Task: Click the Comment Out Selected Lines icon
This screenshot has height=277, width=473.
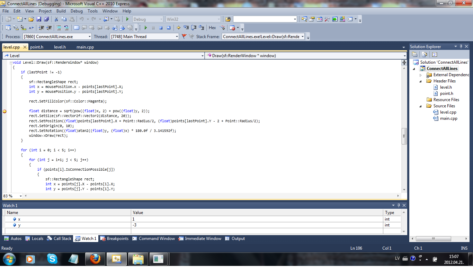Action: [x=59, y=28]
